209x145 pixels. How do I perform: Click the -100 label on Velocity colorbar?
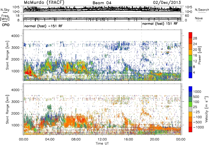point(197,117)
